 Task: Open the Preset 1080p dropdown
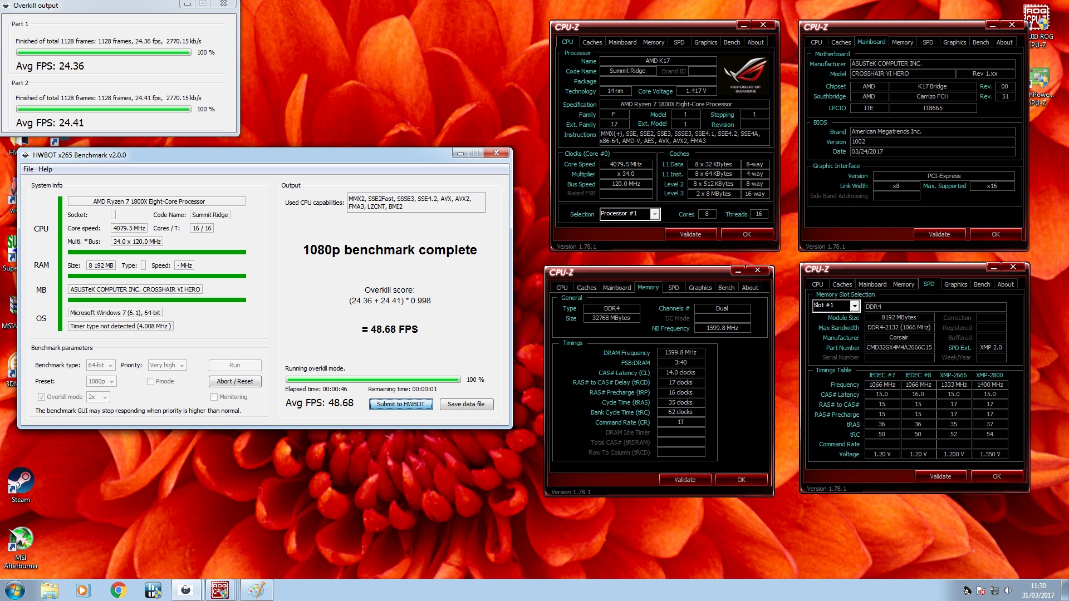point(101,382)
